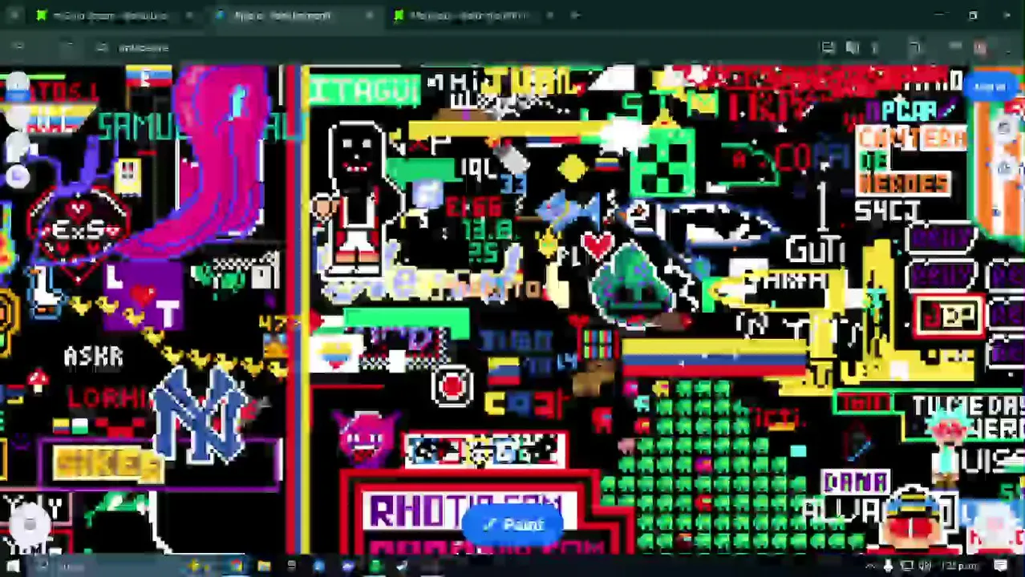Click the fourth small round overlay button on left
The height and width of the screenshot is (577, 1025).
[x=17, y=177]
